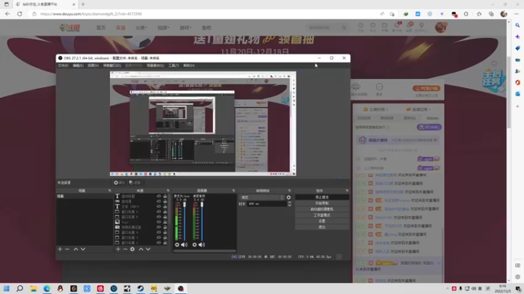
Task: Remove source using minus icon in Sources panel
Action: 125,249
